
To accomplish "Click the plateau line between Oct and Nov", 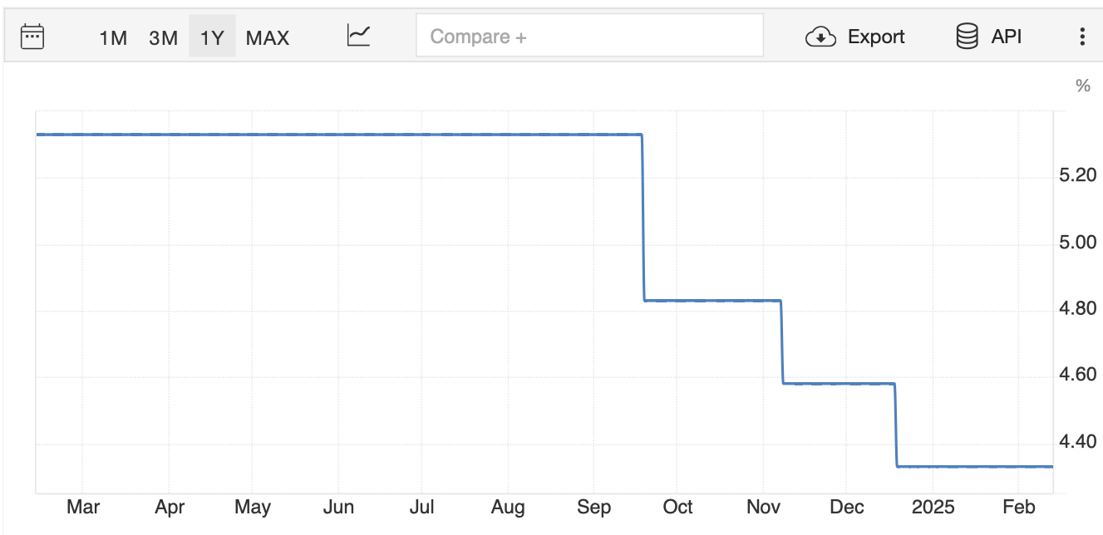I will 712,300.
